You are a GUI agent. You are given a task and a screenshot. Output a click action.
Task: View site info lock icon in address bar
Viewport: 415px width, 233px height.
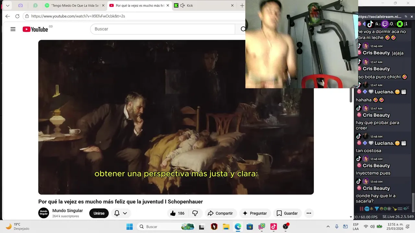[27, 16]
